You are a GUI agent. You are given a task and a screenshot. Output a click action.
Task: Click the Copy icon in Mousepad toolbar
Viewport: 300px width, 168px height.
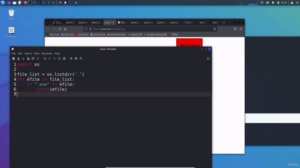tap(60, 58)
